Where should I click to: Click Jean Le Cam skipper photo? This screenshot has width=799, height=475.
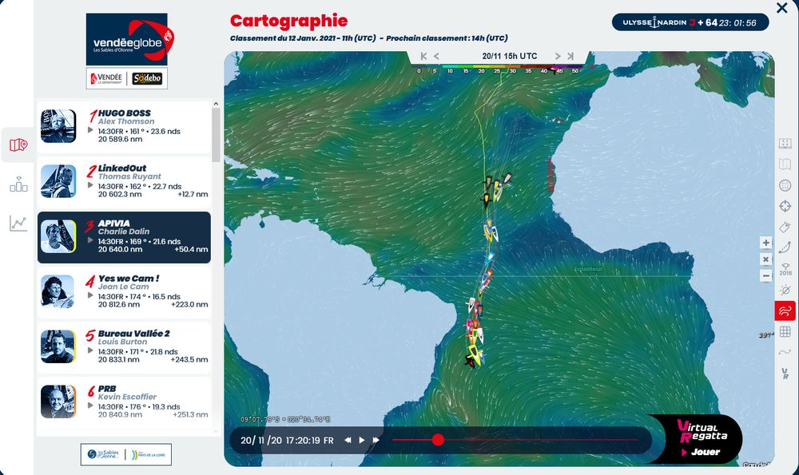click(58, 291)
